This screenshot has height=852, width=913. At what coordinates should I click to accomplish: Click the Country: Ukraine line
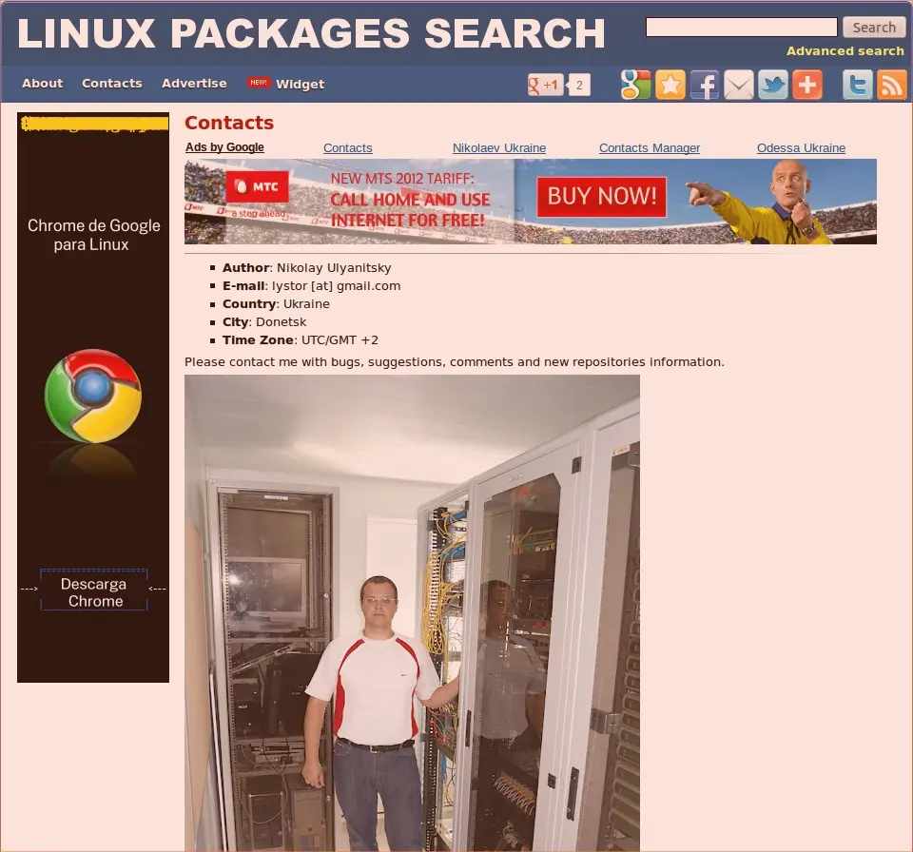(276, 304)
